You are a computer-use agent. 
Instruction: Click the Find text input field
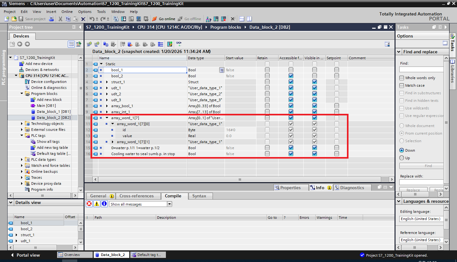point(421,69)
